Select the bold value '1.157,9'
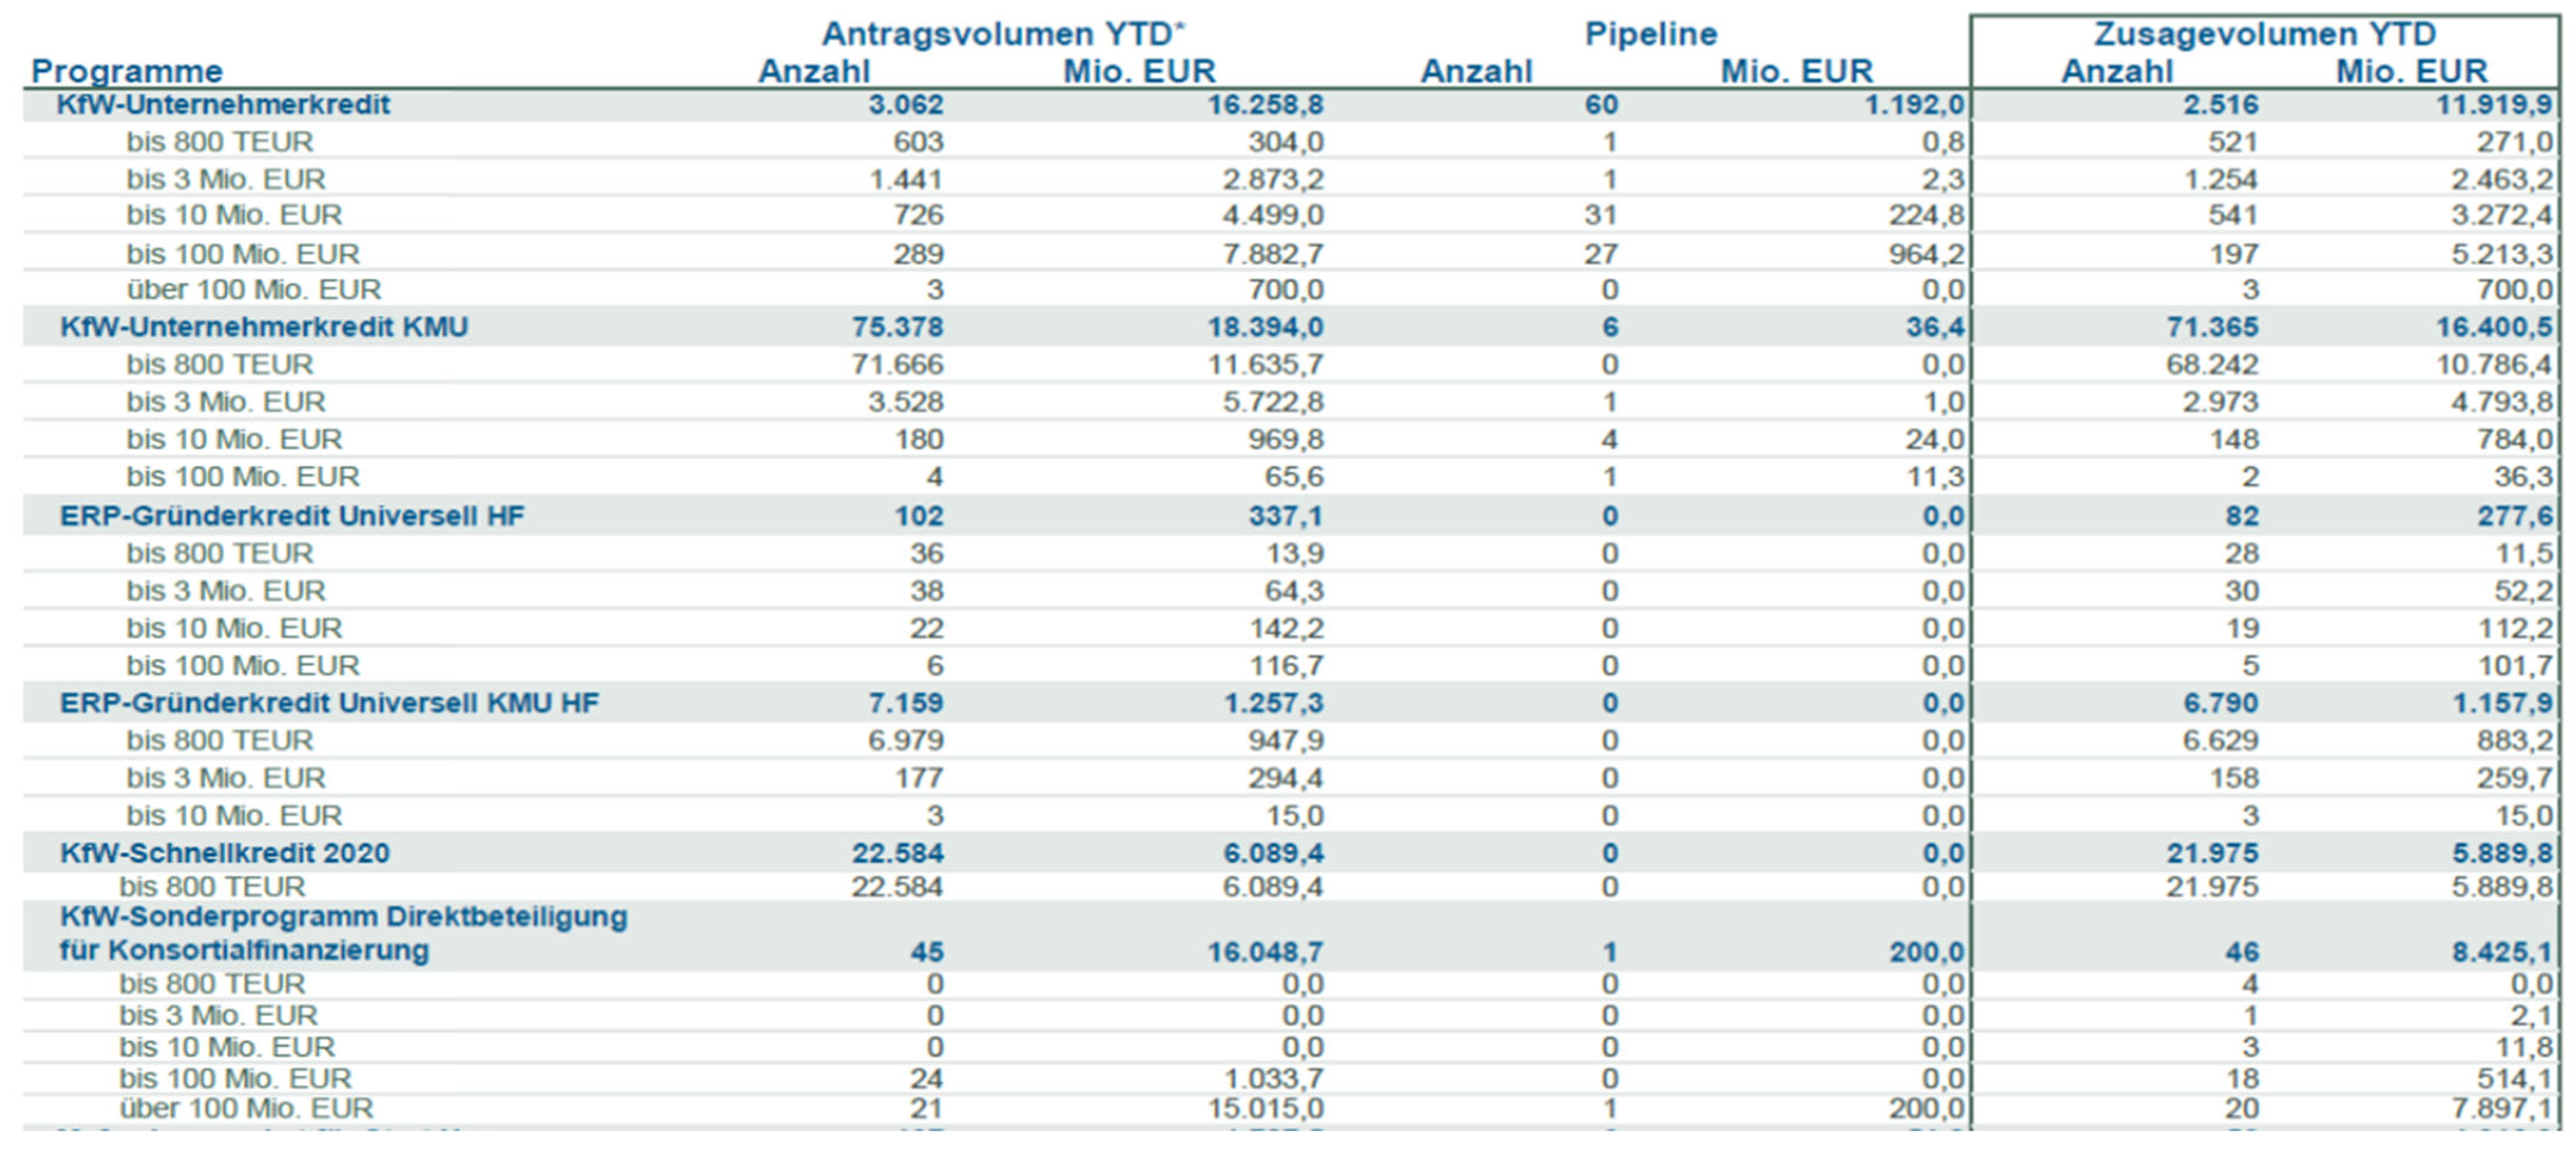Image resolution: width=2576 pixels, height=1149 pixels. coord(2503,703)
